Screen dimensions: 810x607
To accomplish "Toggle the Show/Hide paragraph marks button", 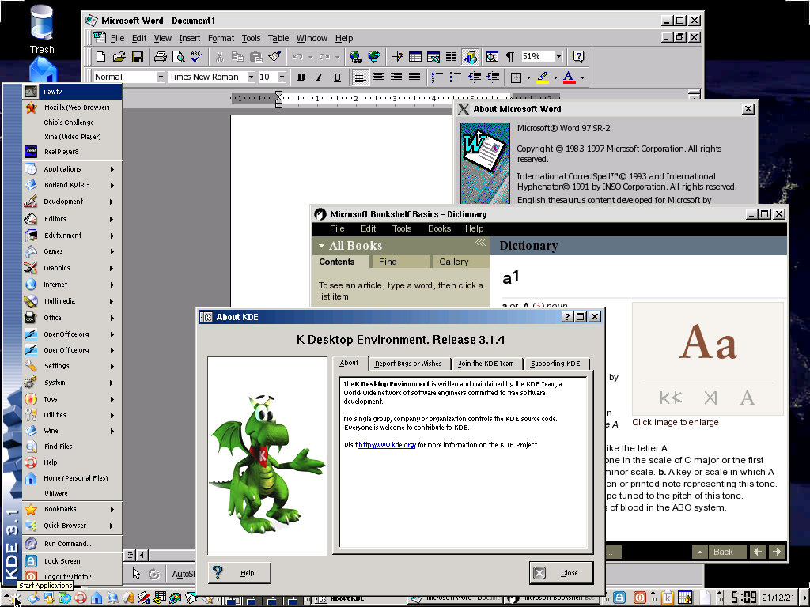I will pyautogui.click(x=510, y=57).
